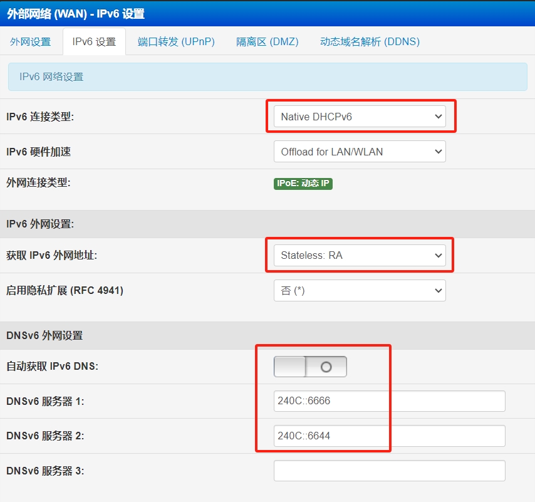The image size is (535, 502).
Task: Click the DNSv6 外网设置 section heading
Action: point(44,335)
